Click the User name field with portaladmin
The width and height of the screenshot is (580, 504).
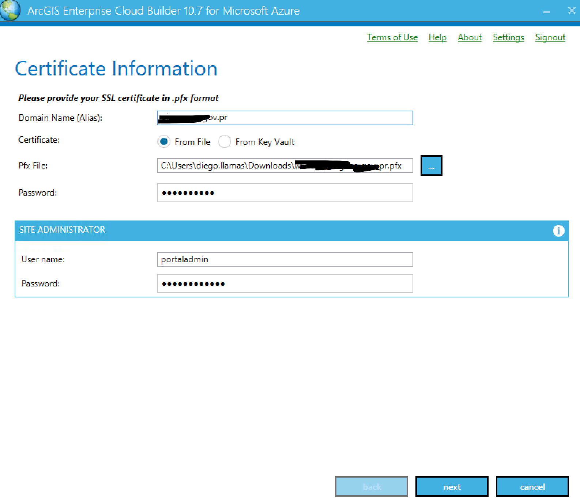coord(285,259)
